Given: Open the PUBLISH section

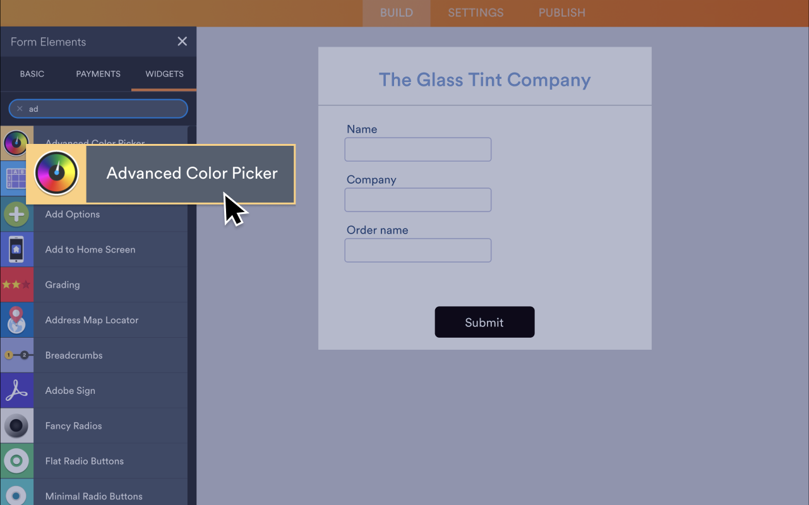Looking at the screenshot, I should coord(561,13).
